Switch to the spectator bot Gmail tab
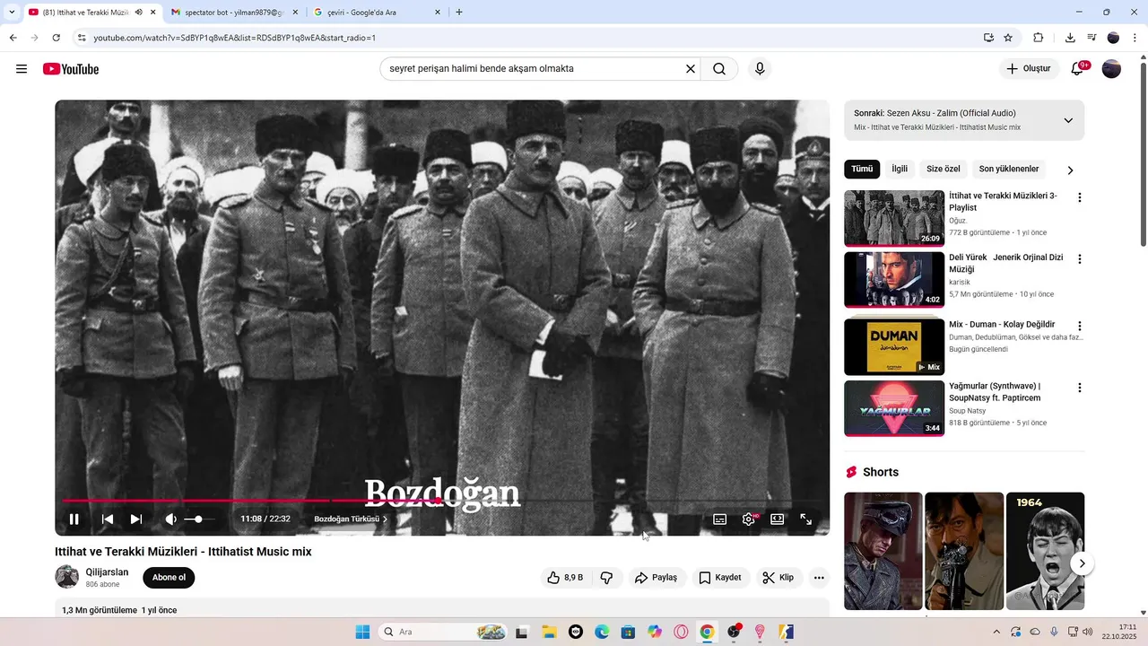The height and width of the screenshot is (646, 1148). (x=231, y=13)
